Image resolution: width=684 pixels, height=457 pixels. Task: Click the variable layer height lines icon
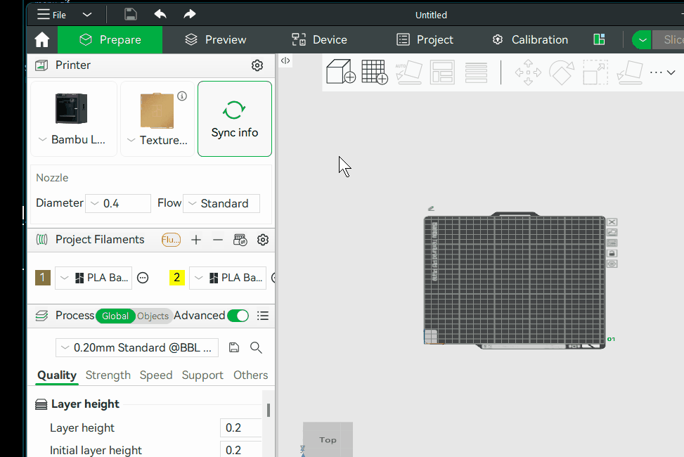point(476,72)
